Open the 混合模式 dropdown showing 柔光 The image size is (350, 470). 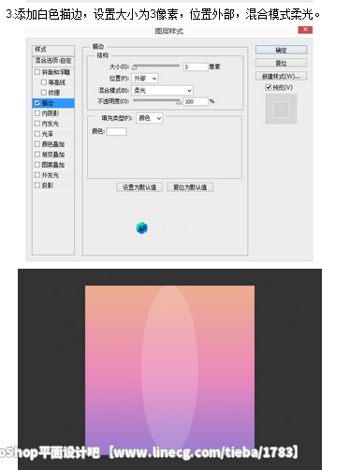click(x=162, y=91)
